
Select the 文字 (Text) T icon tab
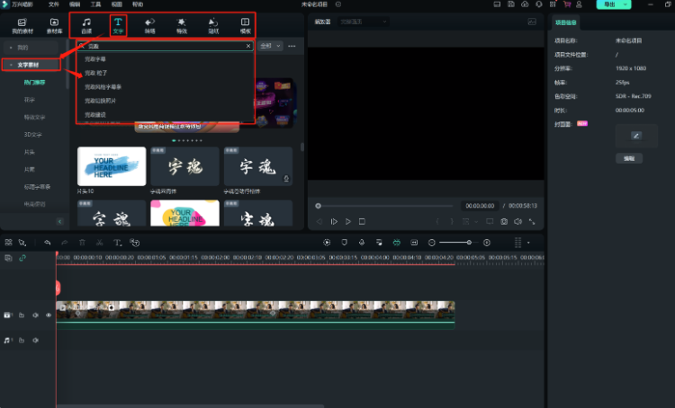point(118,24)
